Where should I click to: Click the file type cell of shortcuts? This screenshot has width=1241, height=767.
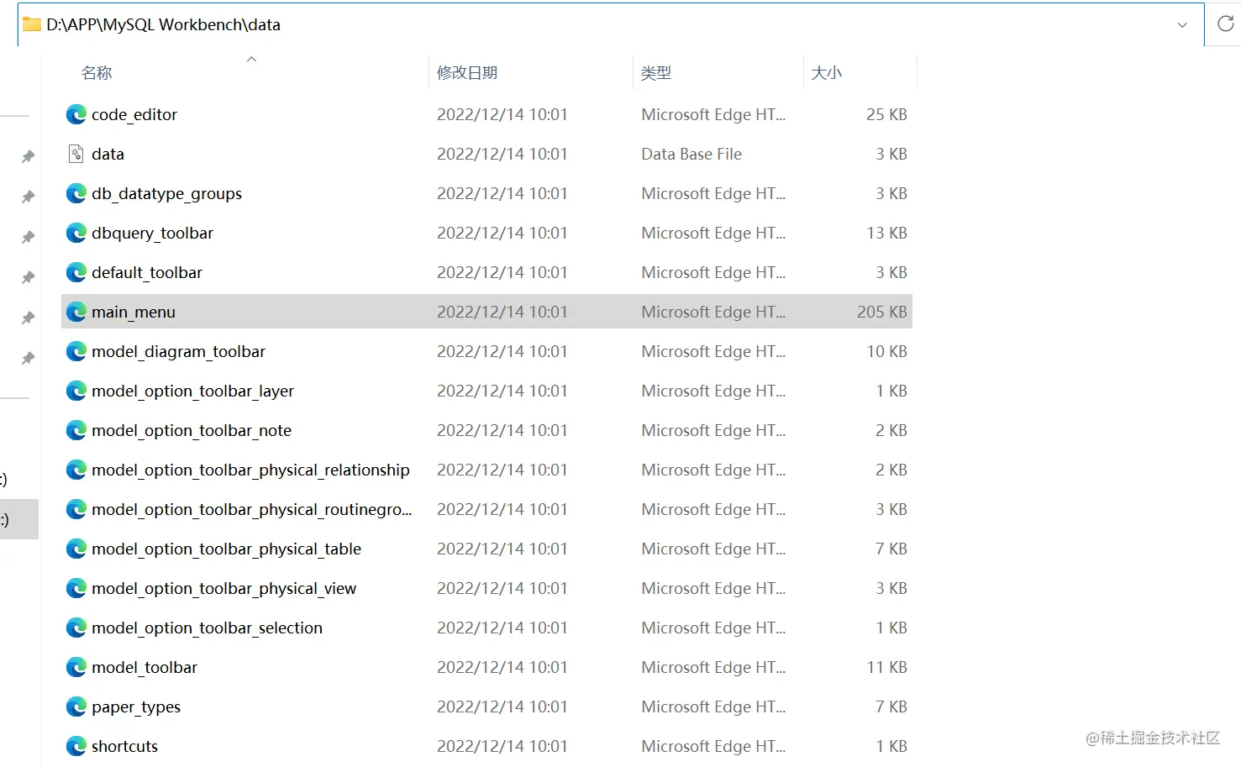713,746
